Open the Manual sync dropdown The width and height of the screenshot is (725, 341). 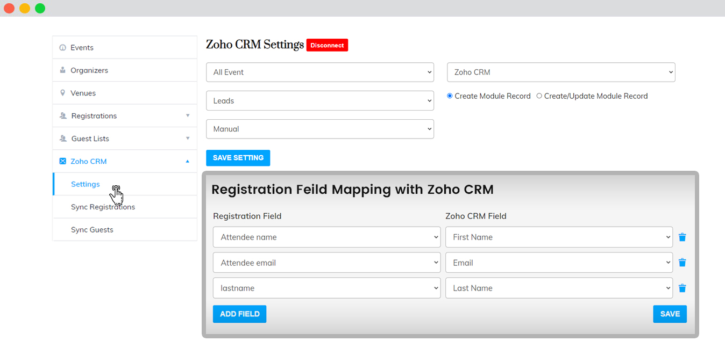[319, 129]
